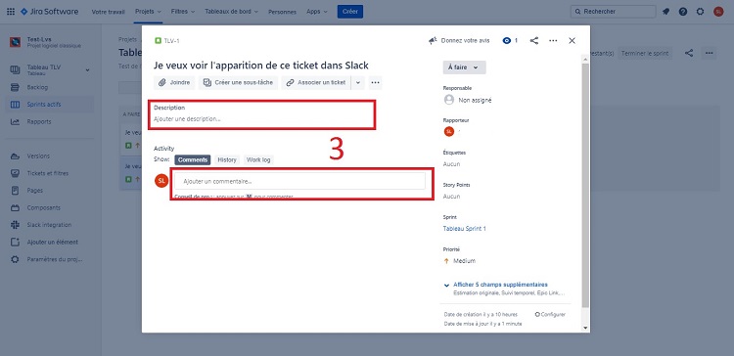The image size is (734, 356).
Task: Open the Tableau Sprint 1 link
Action: 464,229
